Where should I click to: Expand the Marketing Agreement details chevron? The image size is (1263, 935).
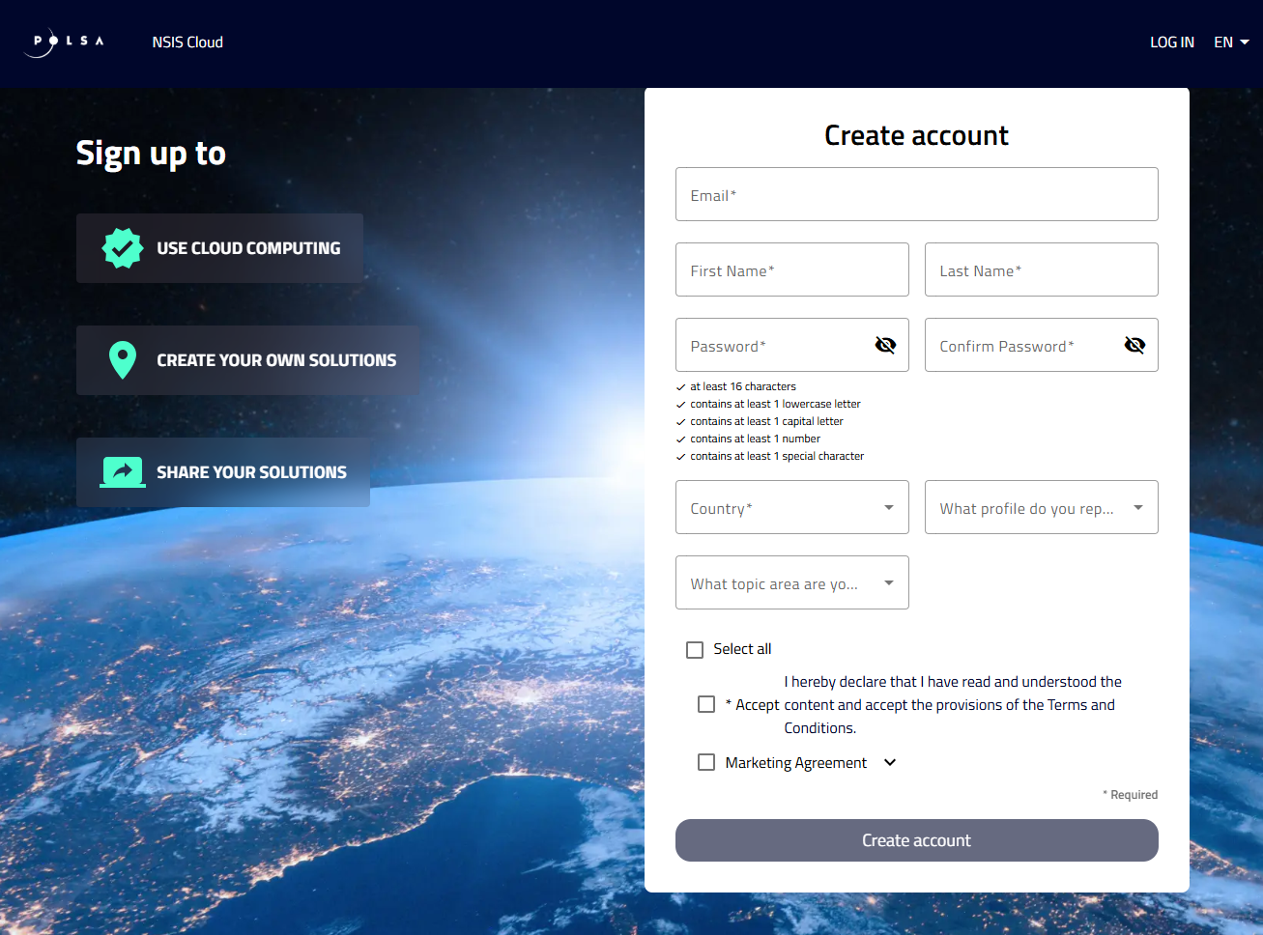tap(890, 763)
